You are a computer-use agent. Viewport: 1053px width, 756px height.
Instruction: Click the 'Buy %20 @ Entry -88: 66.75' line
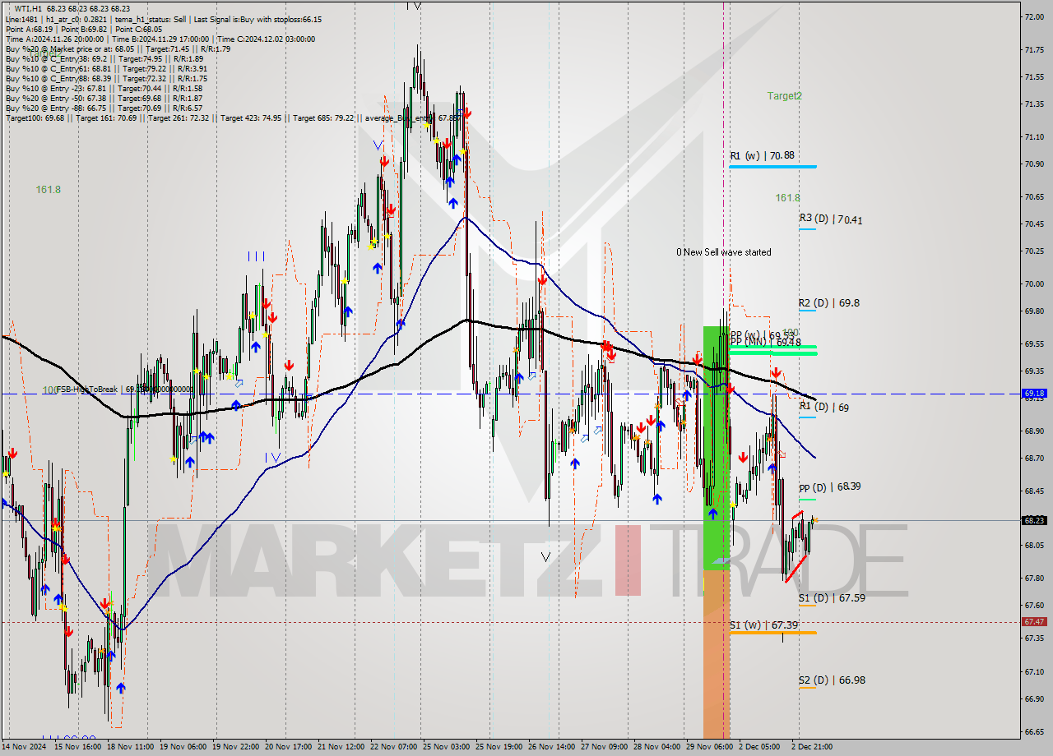pyautogui.click(x=104, y=108)
